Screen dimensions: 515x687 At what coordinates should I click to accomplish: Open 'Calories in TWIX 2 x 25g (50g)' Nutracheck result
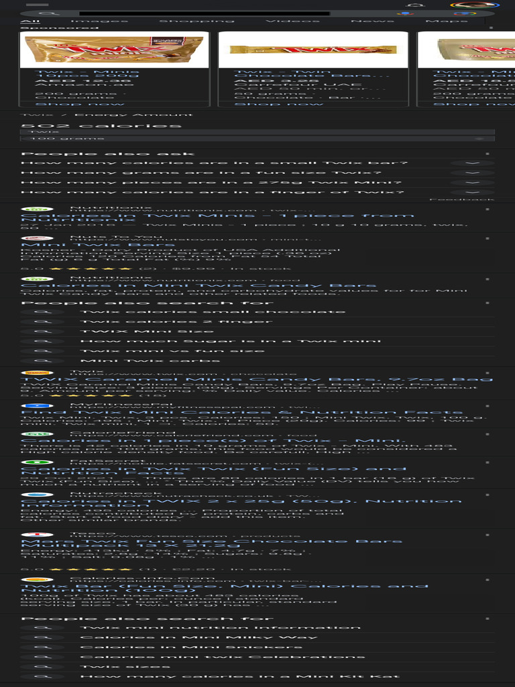click(x=241, y=503)
